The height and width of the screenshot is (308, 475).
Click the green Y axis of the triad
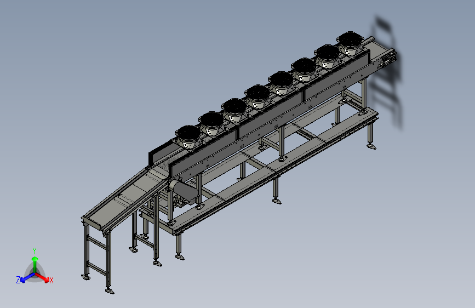coord(35,265)
